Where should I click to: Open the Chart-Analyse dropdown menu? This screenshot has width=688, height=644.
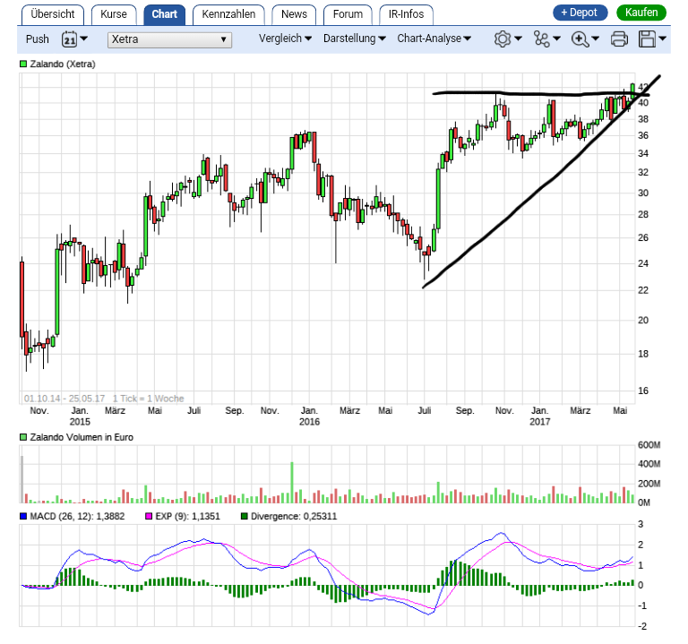[x=434, y=39]
